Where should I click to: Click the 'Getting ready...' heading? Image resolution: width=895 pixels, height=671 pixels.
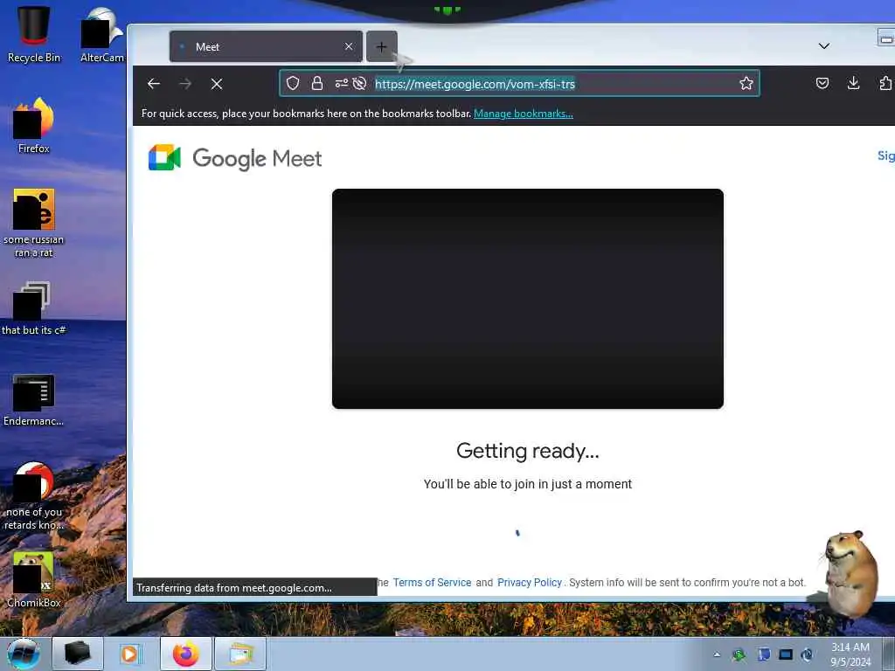527,451
